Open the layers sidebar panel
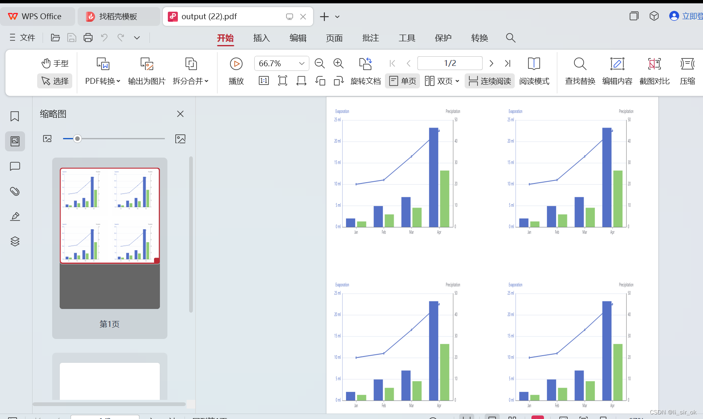The width and height of the screenshot is (703, 419). [x=15, y=241]
